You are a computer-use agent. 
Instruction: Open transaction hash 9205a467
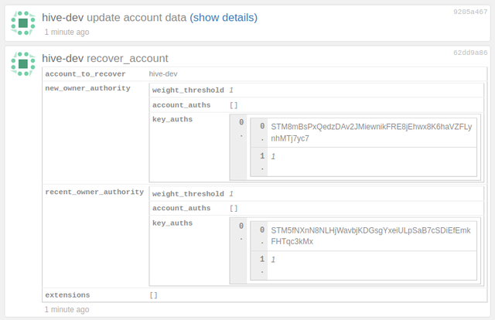point(470,12)
